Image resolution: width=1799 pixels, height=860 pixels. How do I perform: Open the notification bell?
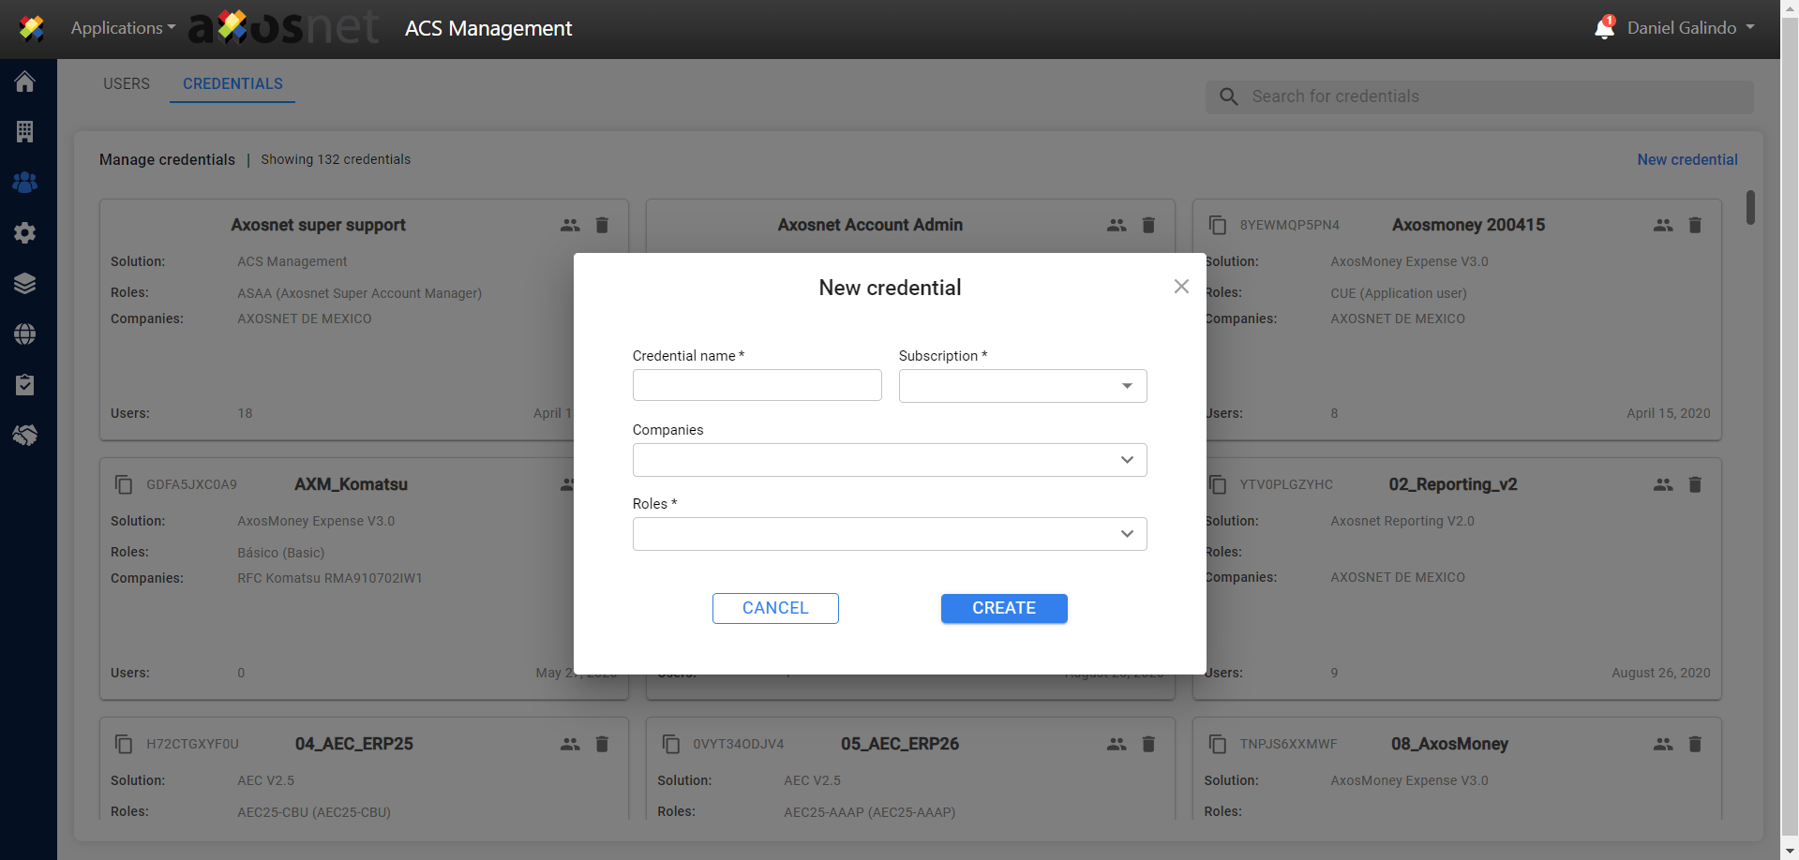1604,28
